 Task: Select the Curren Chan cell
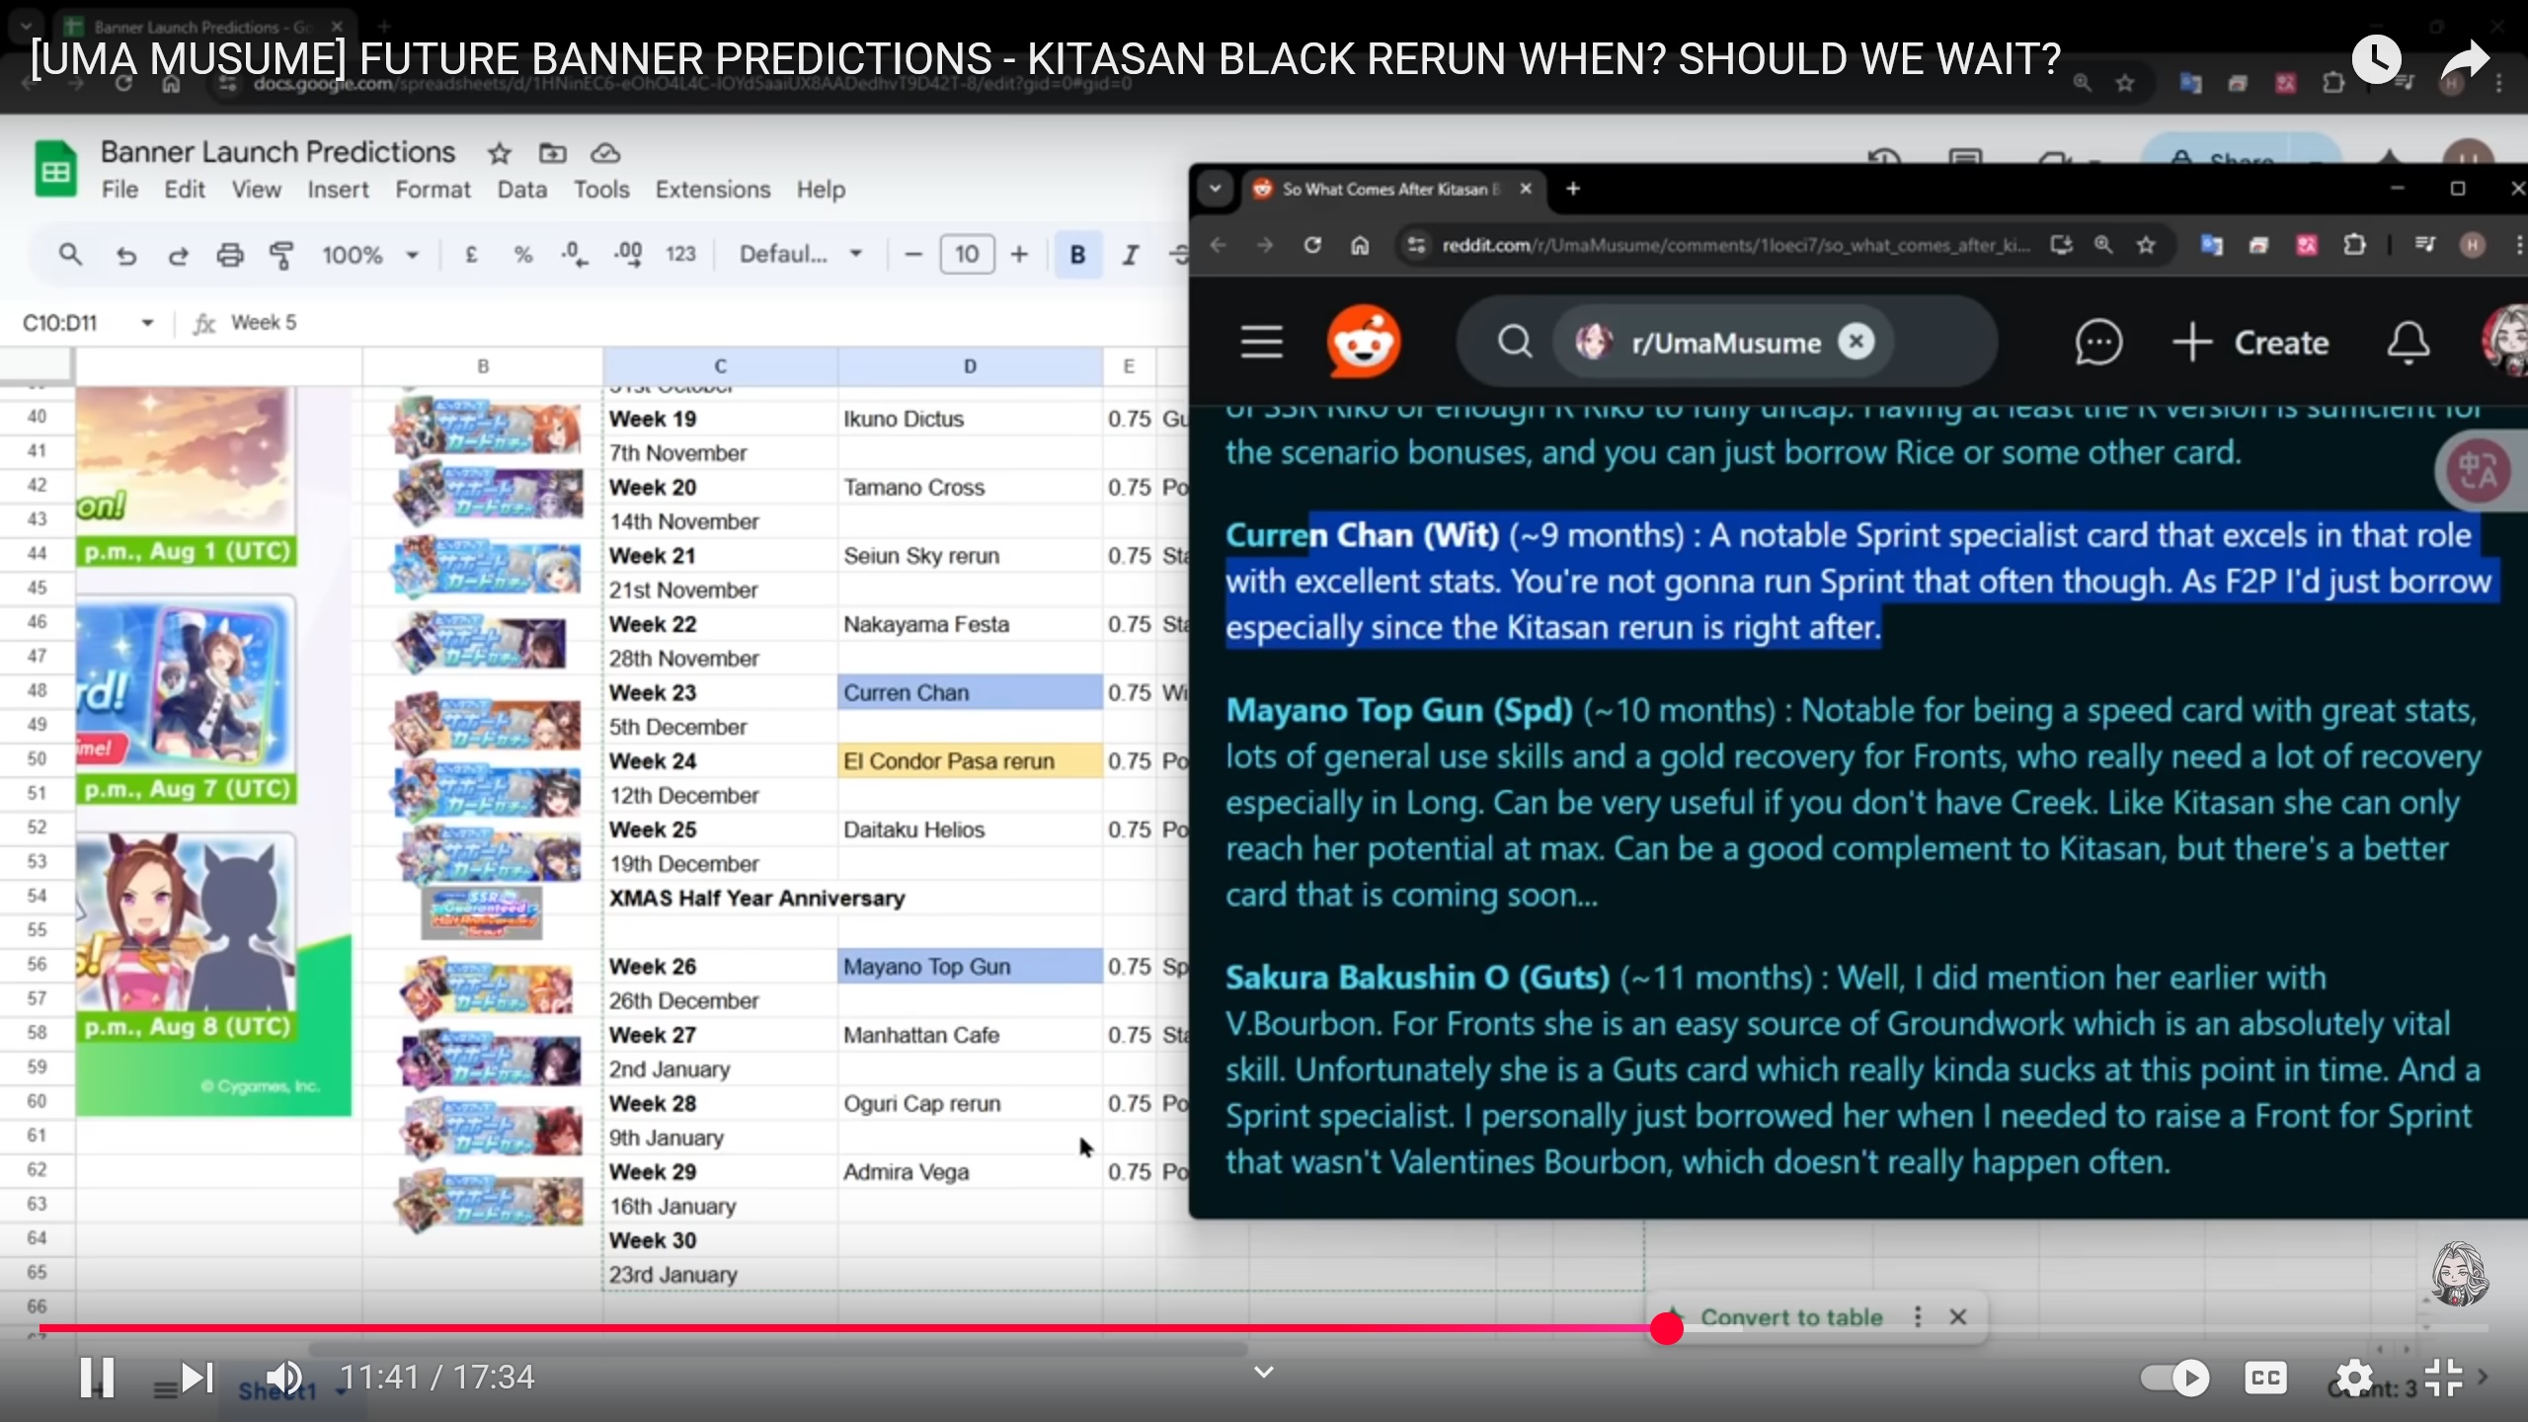point(970,692)
